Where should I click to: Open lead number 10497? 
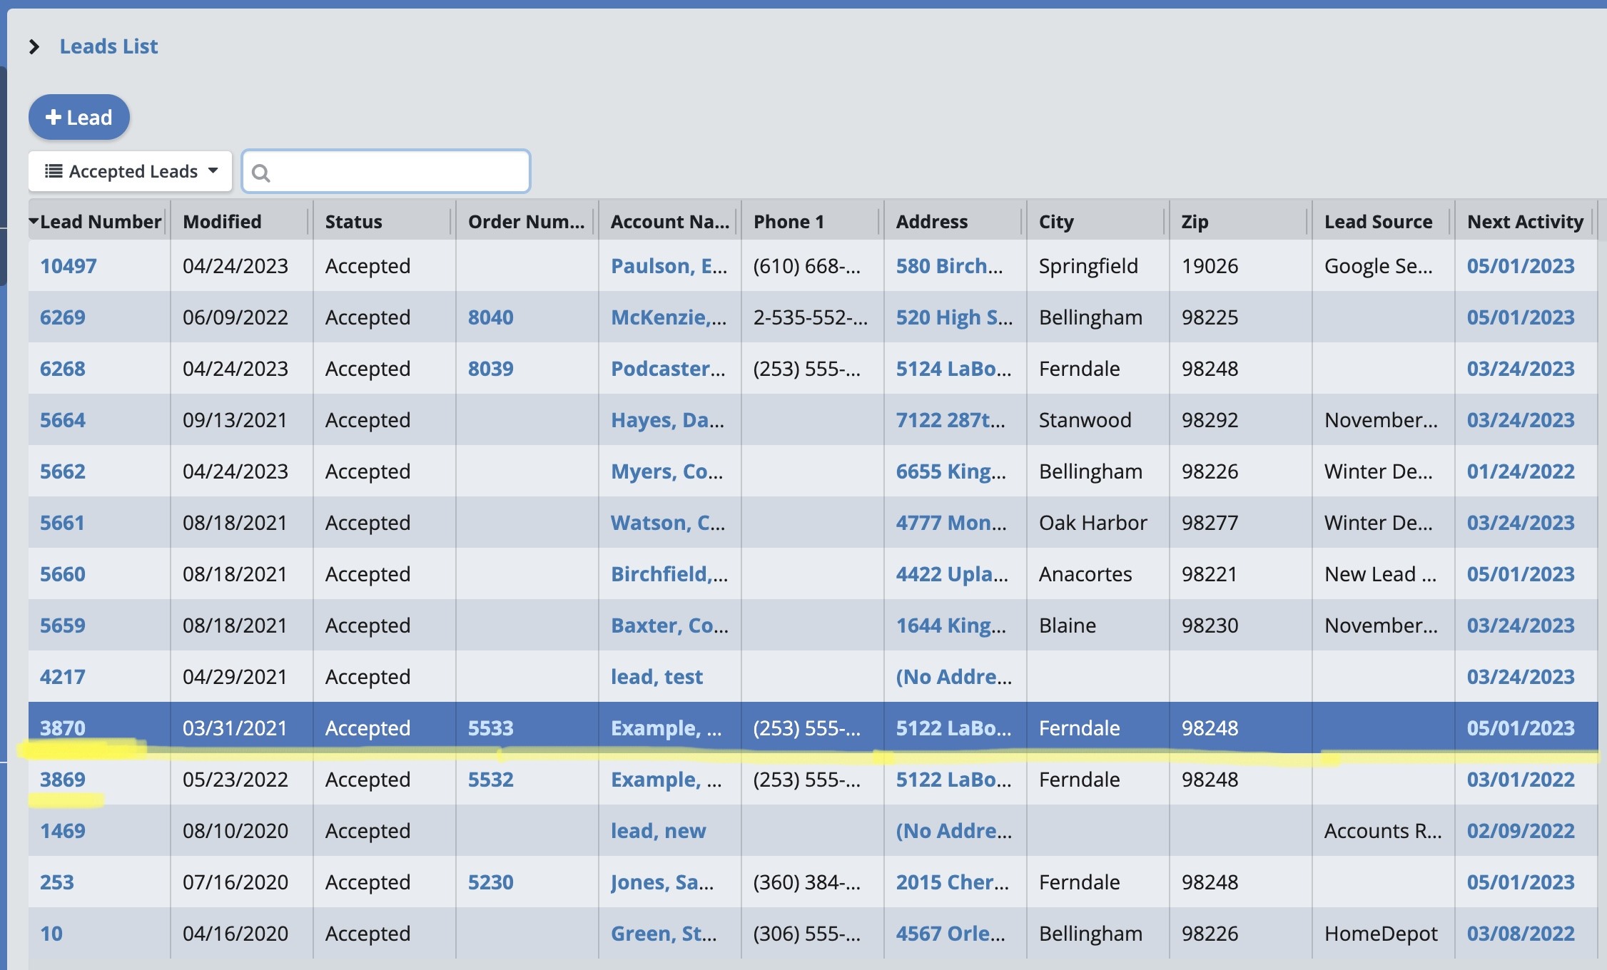tap(68, 266)
